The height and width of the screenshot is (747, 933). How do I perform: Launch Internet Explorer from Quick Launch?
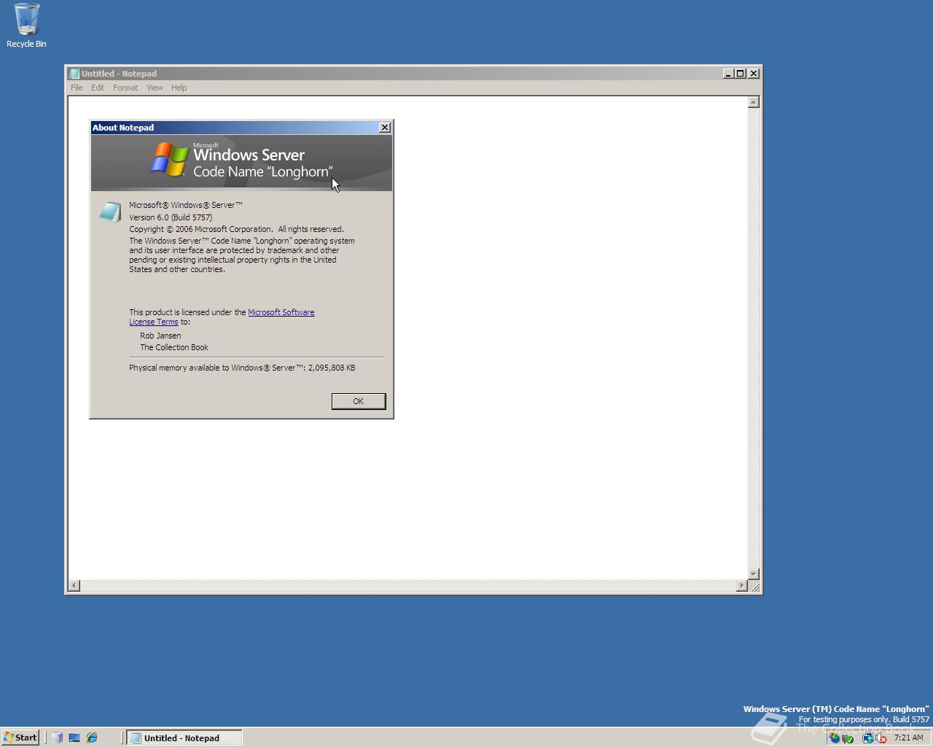pos(92,738)
